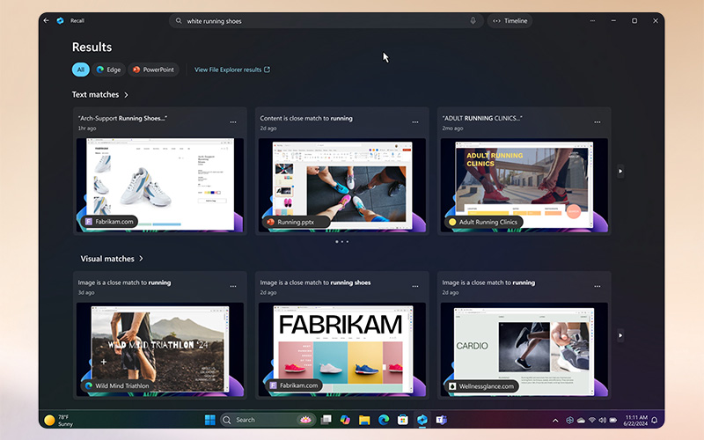Go back using the back arrow in Recall

(x=47, y=20)
